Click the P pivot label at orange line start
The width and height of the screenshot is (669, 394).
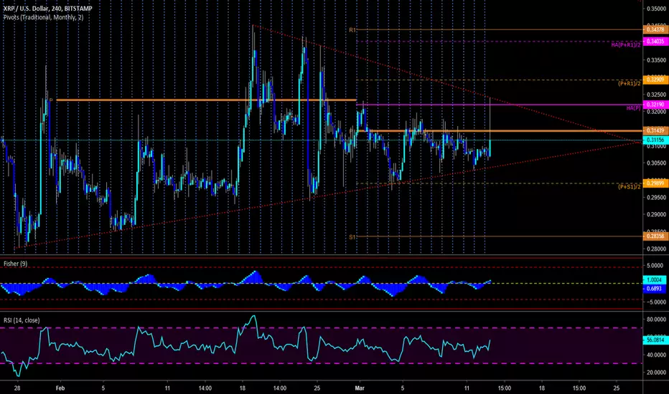pyautogui.click(x=51, y=100)
